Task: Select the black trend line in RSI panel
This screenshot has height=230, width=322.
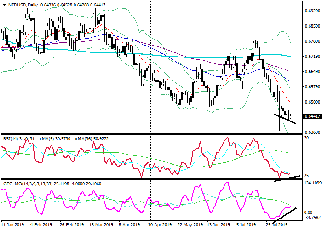Action: [x=287, y=178]
